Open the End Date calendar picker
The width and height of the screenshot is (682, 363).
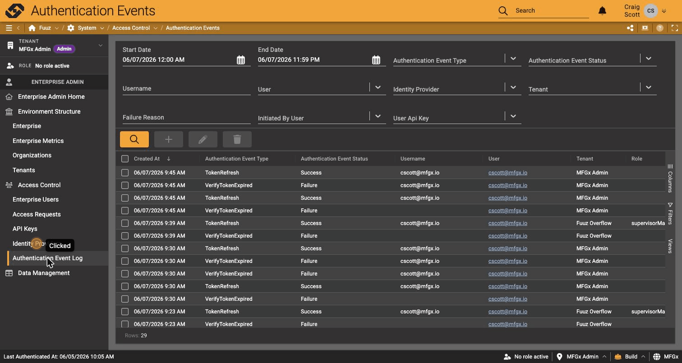pyautogui.click(x=376, y=60)
